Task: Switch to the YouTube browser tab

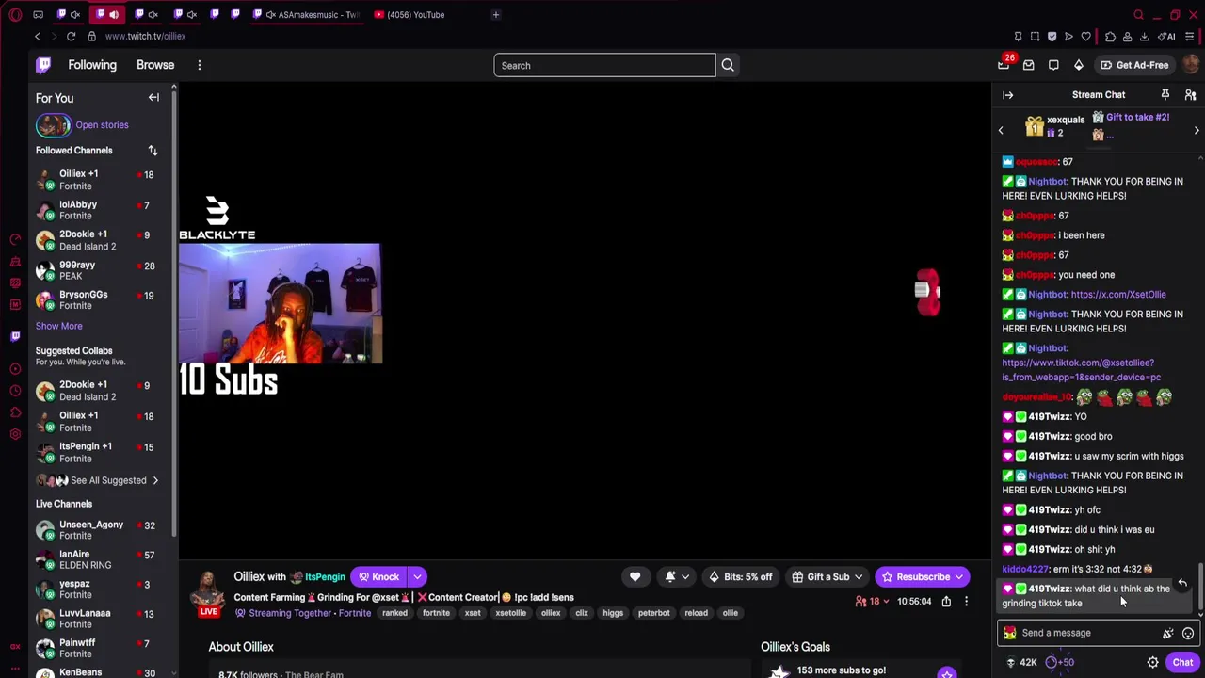Action: tap(410, 14)
